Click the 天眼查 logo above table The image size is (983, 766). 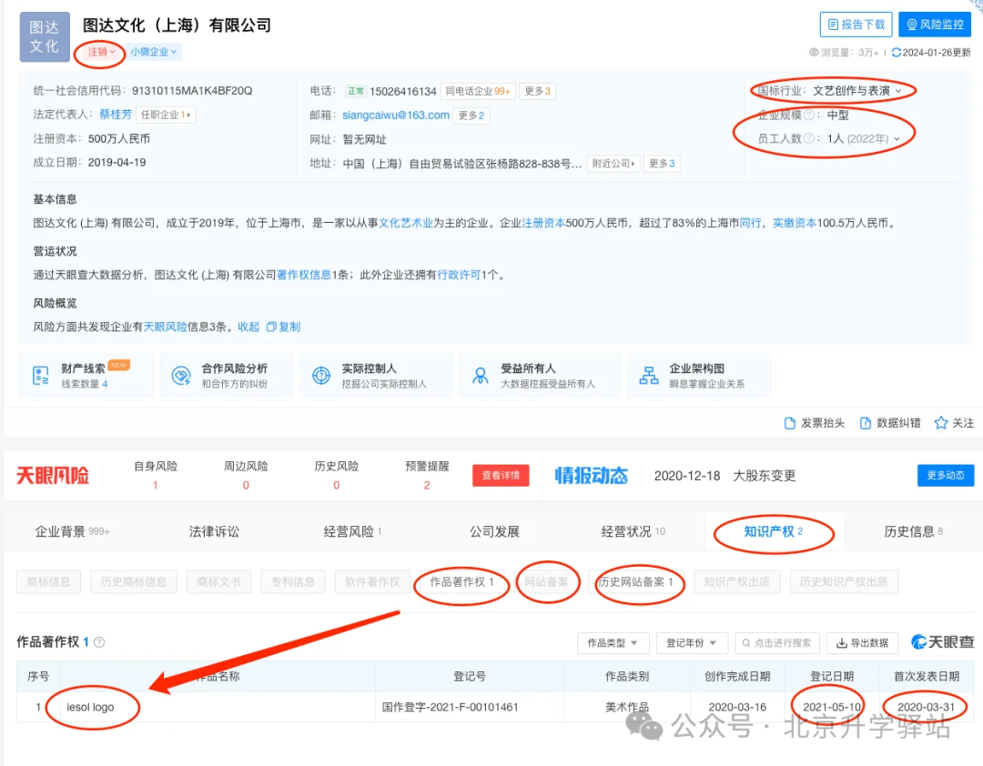942,642
